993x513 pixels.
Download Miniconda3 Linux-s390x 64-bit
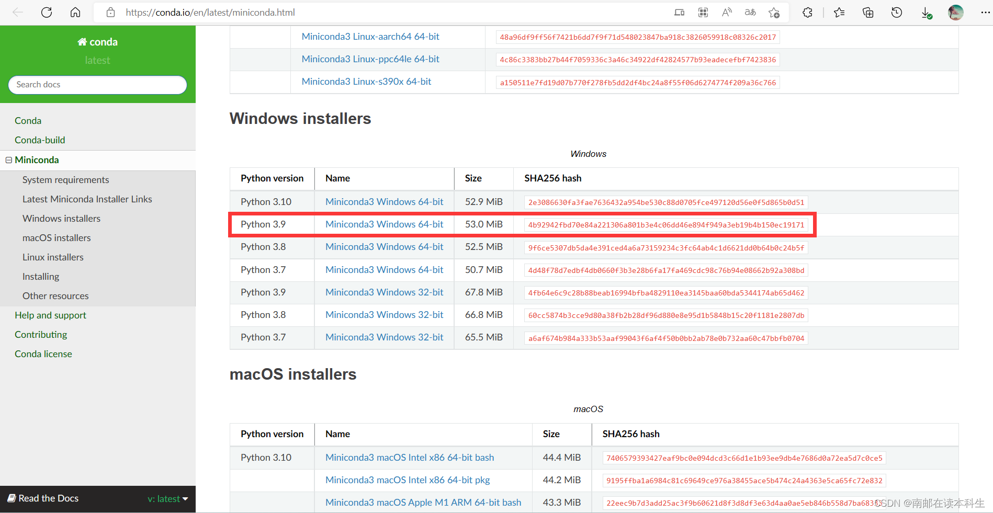(x=366, y=82)
